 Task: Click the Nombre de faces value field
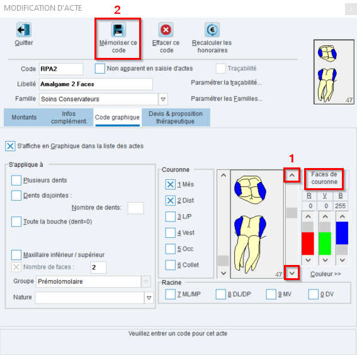click(x=98, y=268)
